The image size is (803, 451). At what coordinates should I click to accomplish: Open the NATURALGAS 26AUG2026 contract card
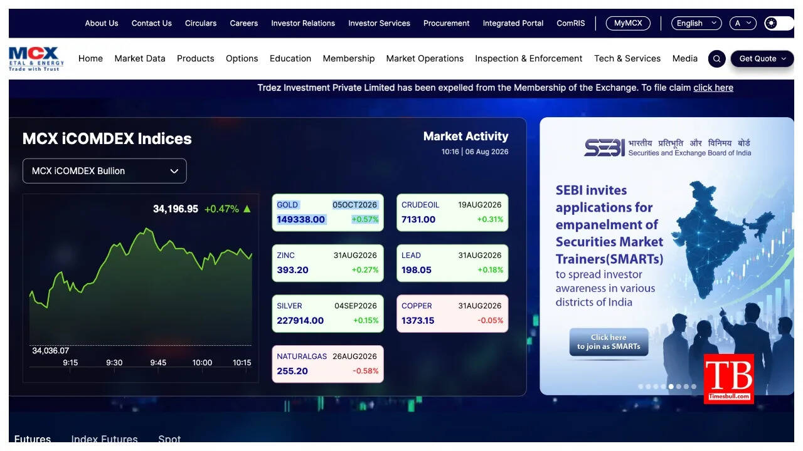[x=327, y=364]
